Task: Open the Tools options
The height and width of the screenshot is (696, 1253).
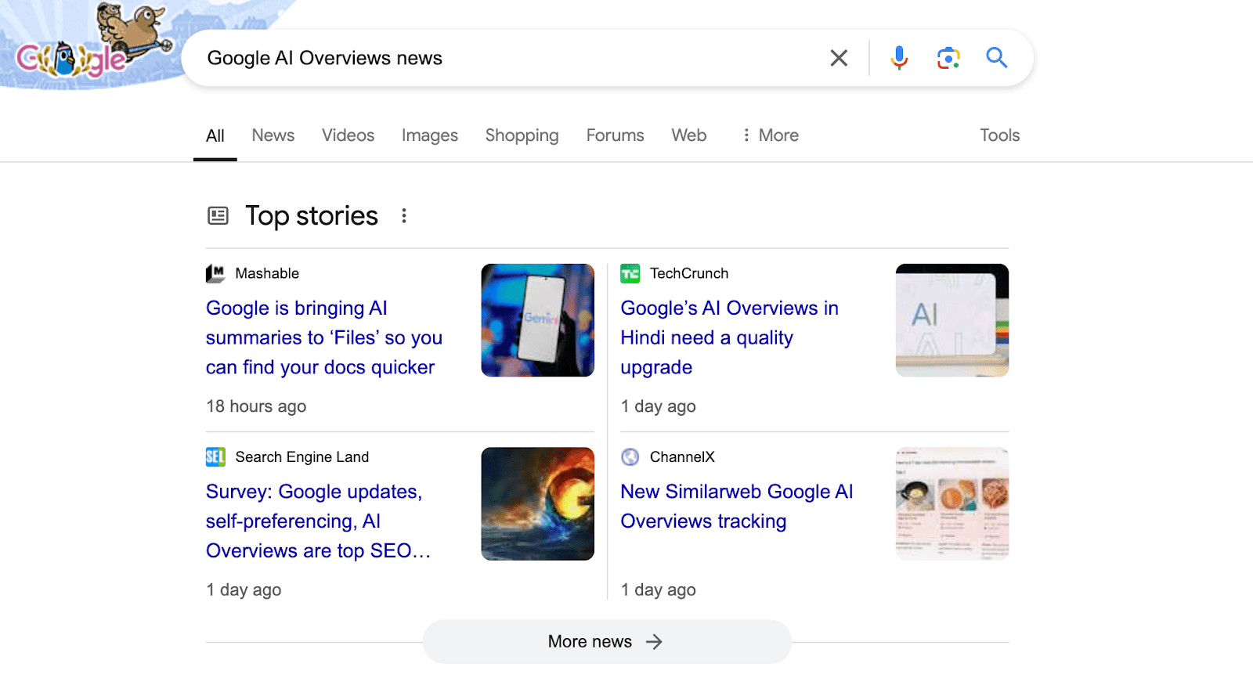Action: [1000, 135]
